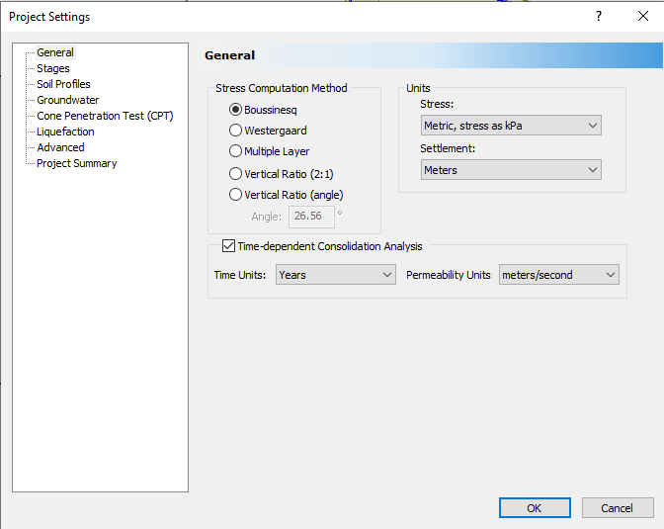Open the General settings page
This screenshot has height=529, width=664.
tap(55, 52)
